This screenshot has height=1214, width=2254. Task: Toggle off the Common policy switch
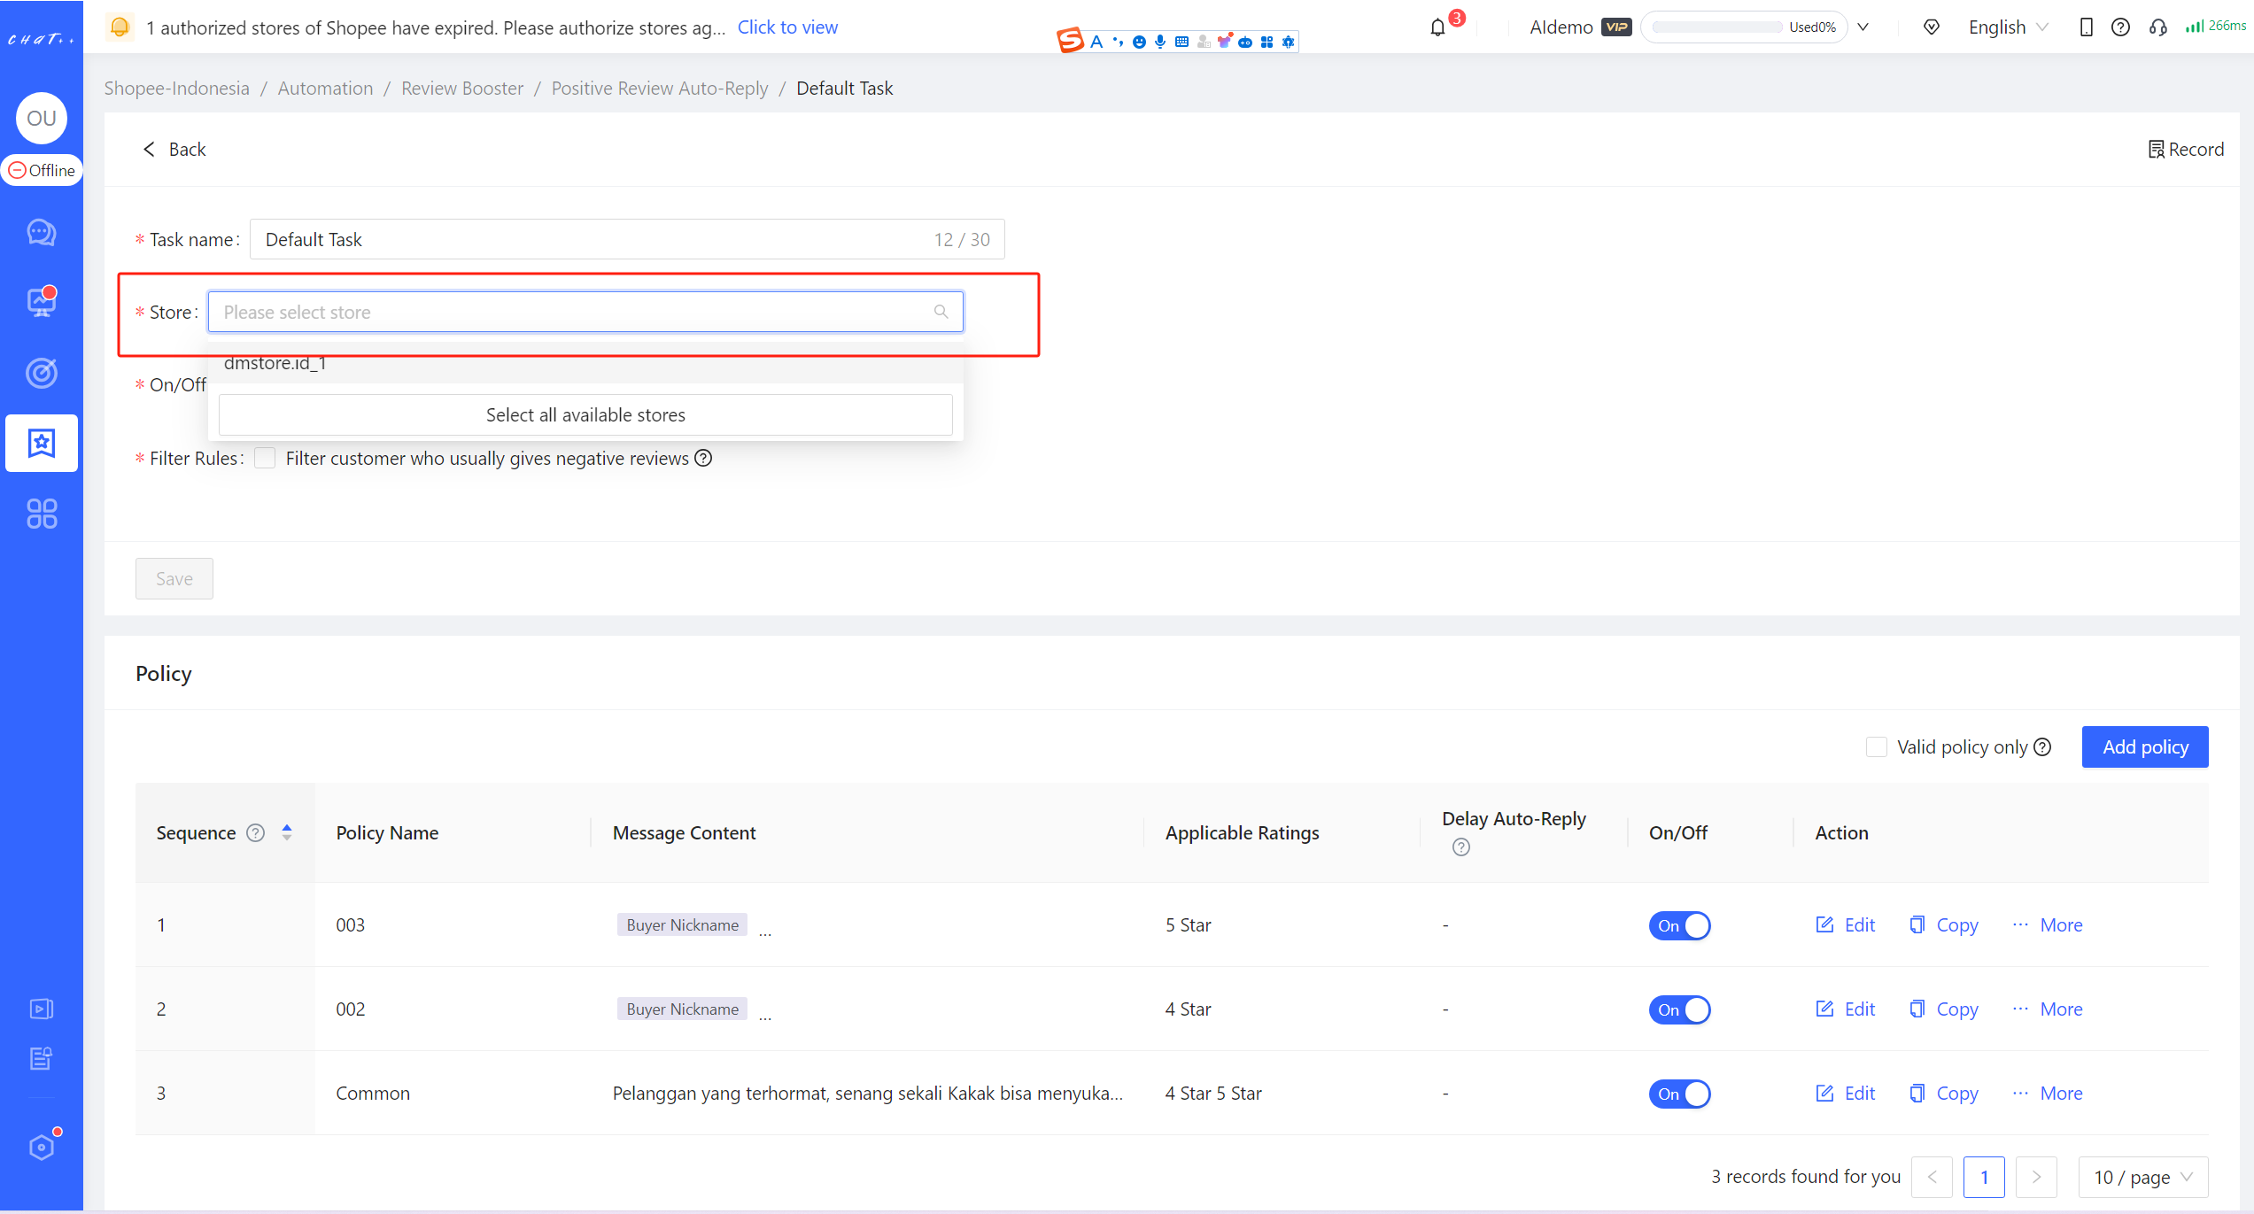[1679, 1094]
